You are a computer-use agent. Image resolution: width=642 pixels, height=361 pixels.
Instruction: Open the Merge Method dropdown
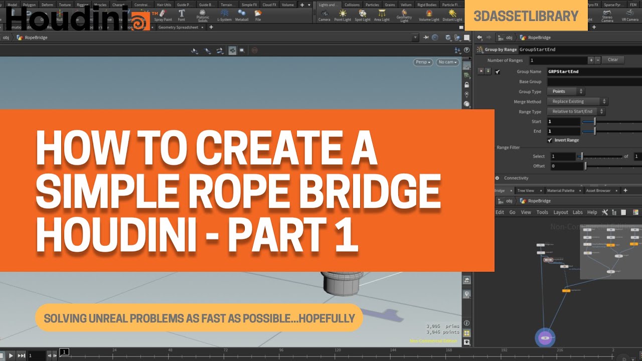[x=578, y=101]
